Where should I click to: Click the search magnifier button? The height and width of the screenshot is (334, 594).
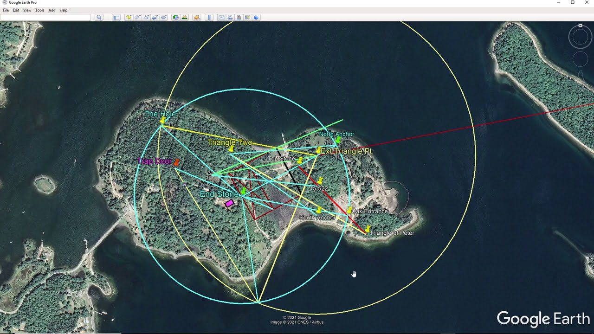tap(99, 17)
